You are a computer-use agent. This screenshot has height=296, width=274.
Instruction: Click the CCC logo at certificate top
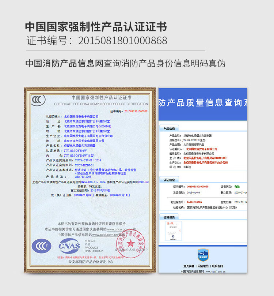coord(38,100)
